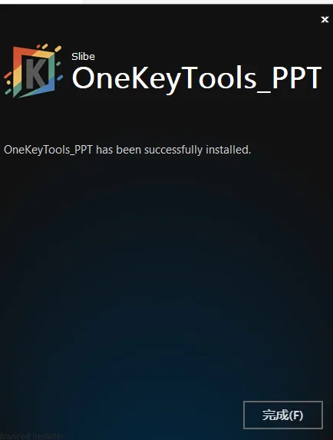
Task: Click the 完成(F) finish button
Action: point(283,415)
